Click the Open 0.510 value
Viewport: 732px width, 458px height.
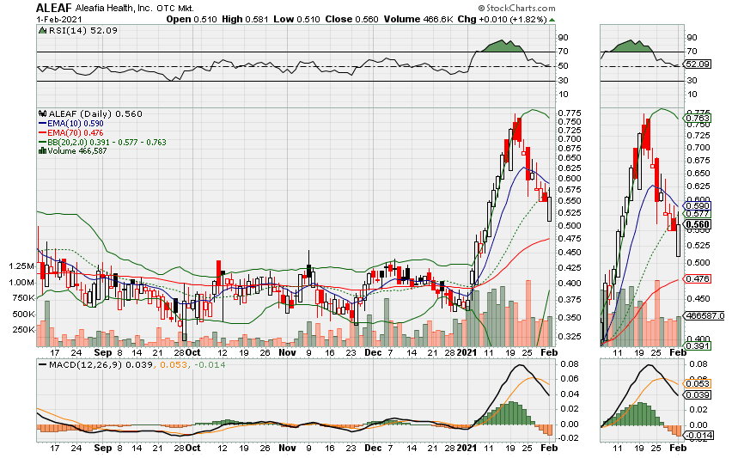(x=192, y=20)
